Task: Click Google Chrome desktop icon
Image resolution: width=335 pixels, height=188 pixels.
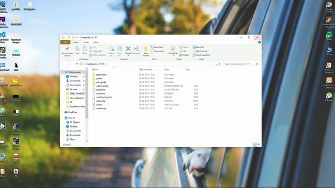Action: click(x=329, y=7)
